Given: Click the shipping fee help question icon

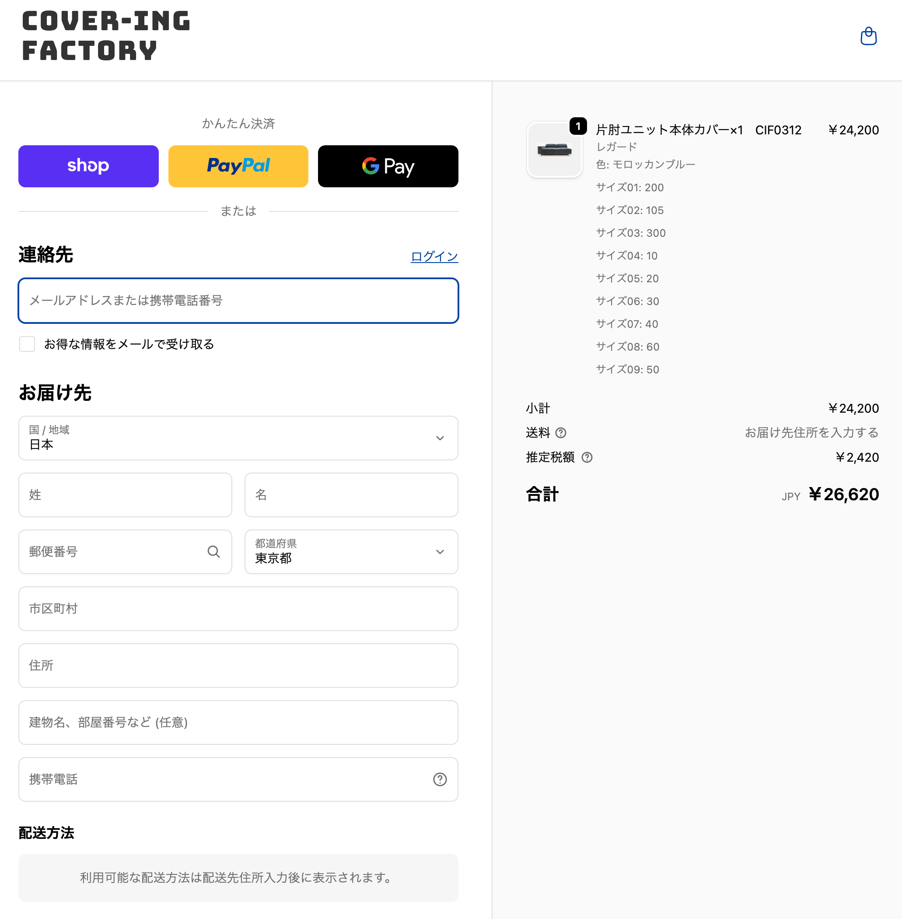Looking at the screenshot, I should pos(561,433).
